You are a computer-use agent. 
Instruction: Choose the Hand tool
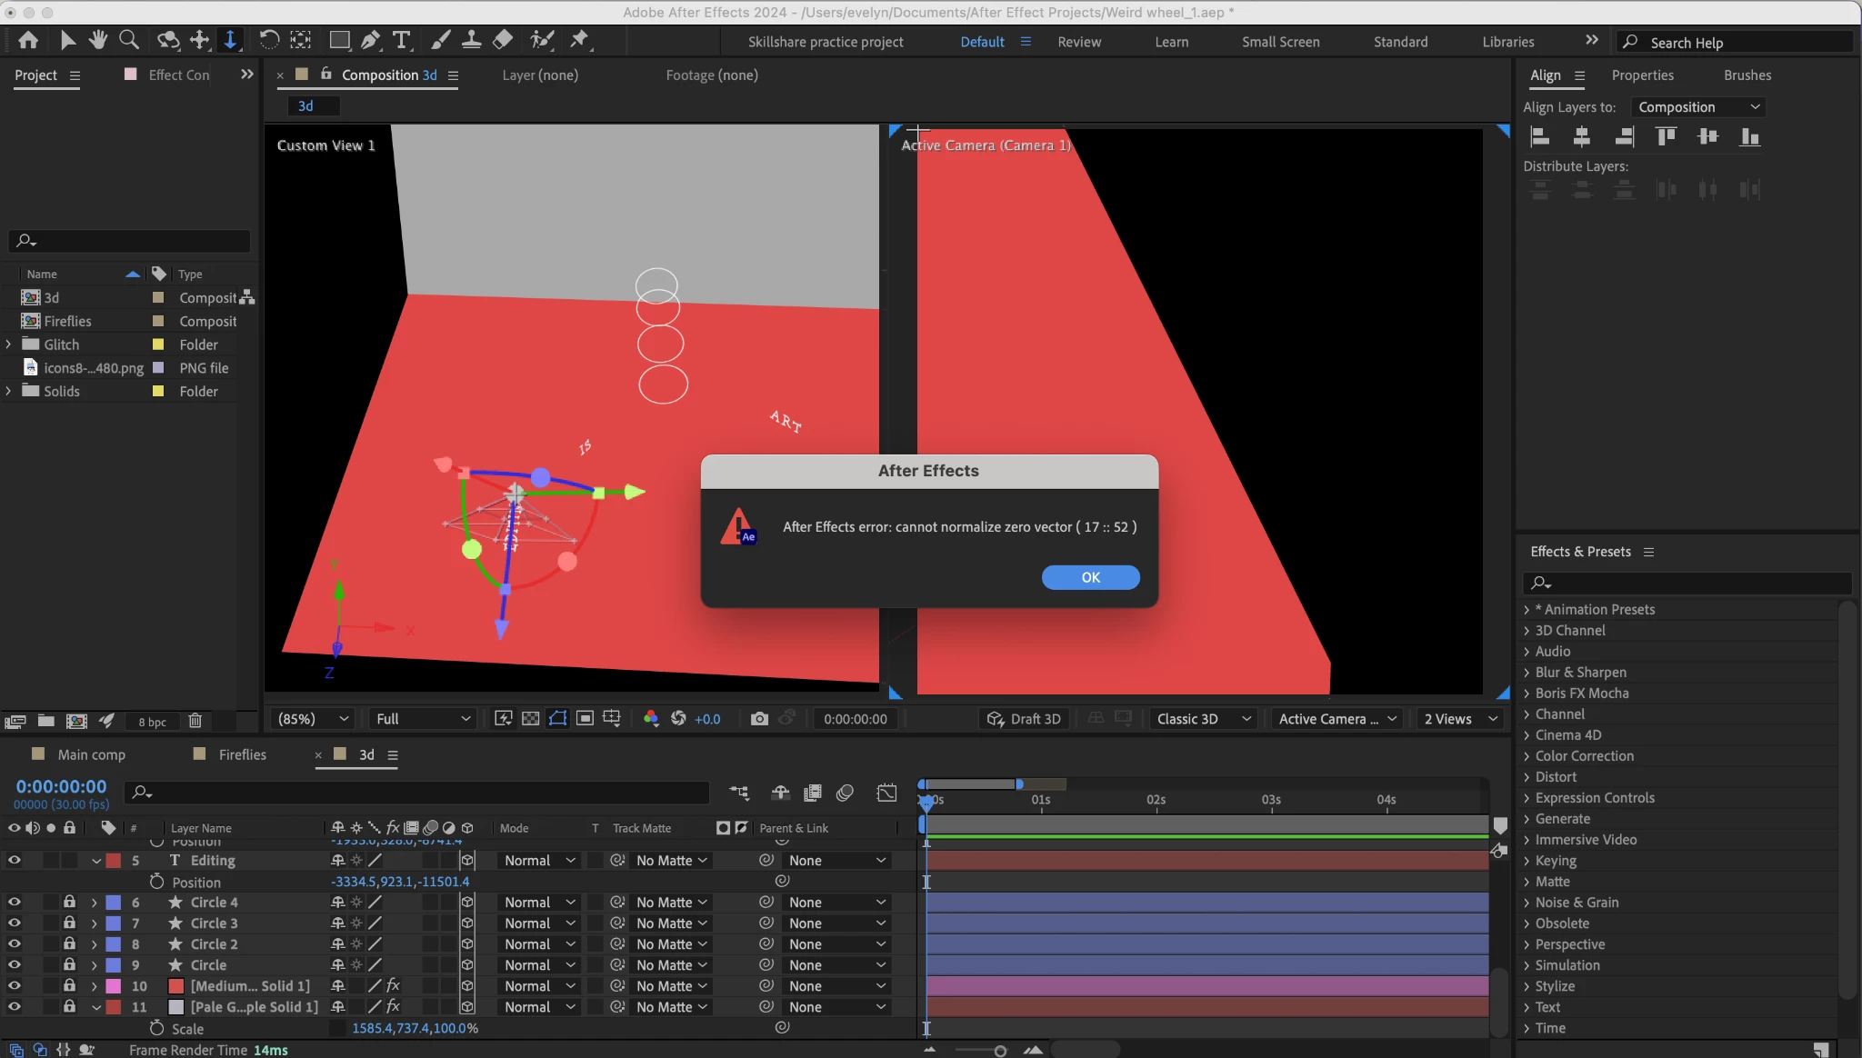click(98, 40)
